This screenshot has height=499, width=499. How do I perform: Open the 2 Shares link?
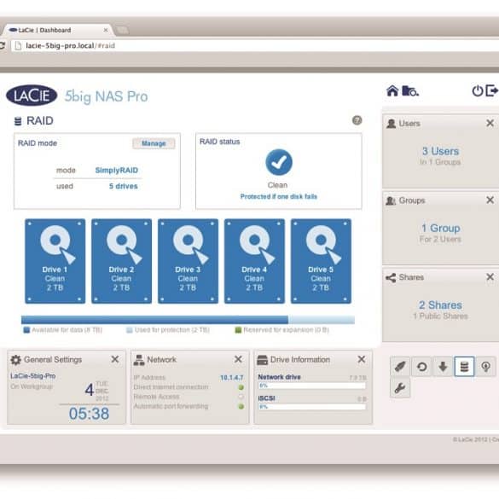click(x=440, y=305)
